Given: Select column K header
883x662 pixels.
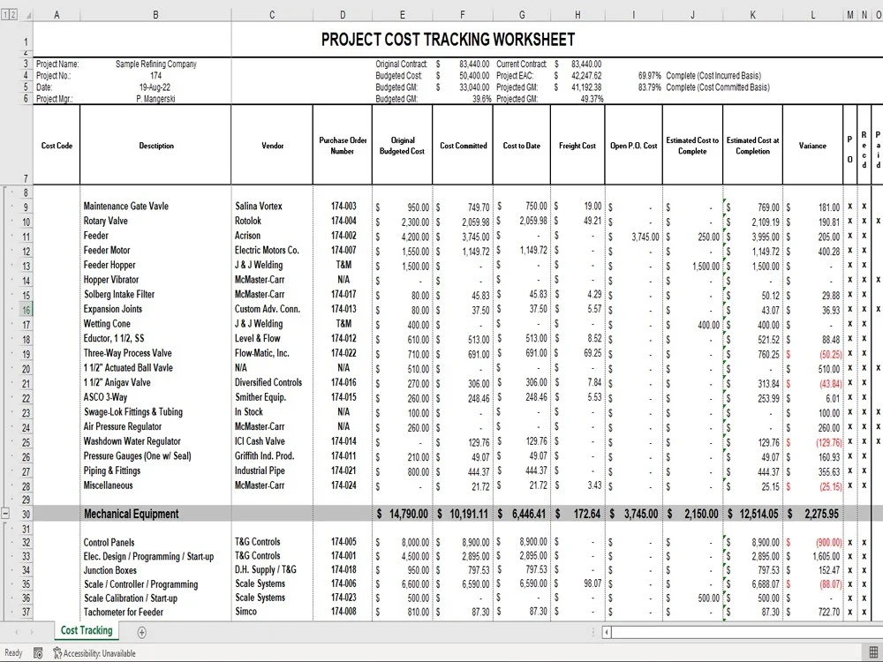Looking at the screenshot, I should point(752,15).
